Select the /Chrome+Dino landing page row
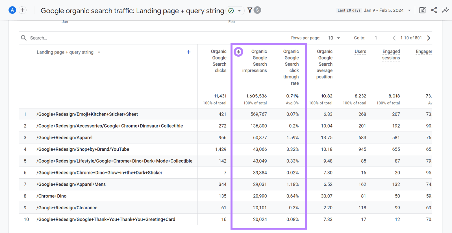This screenshot has width=452, height=233. click(x=51, y=196)
